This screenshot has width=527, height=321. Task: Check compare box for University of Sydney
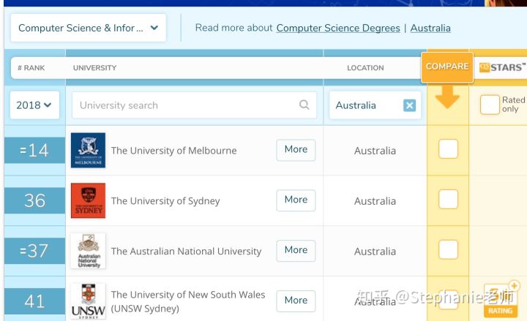point(448,199)
